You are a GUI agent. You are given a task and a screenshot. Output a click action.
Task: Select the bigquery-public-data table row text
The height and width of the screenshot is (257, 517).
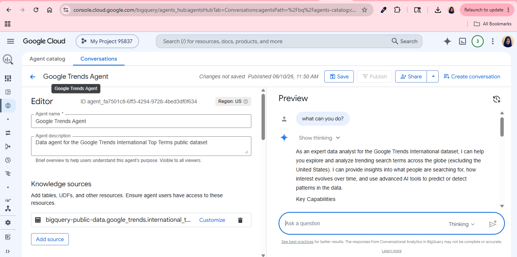click(x=118, y=220)
